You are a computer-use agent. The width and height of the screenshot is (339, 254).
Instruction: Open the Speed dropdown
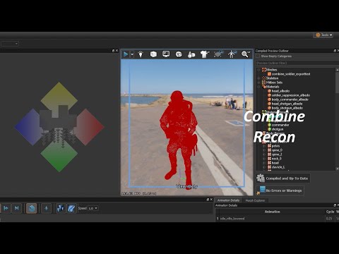pyautogui.click(x=93, y=208)
